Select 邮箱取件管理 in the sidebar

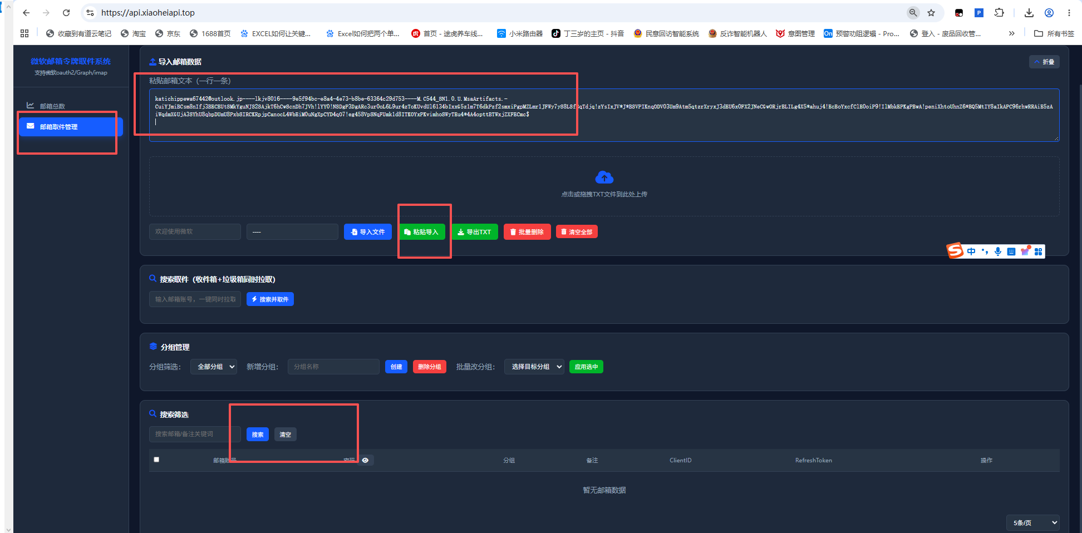[x=70, y=127]
